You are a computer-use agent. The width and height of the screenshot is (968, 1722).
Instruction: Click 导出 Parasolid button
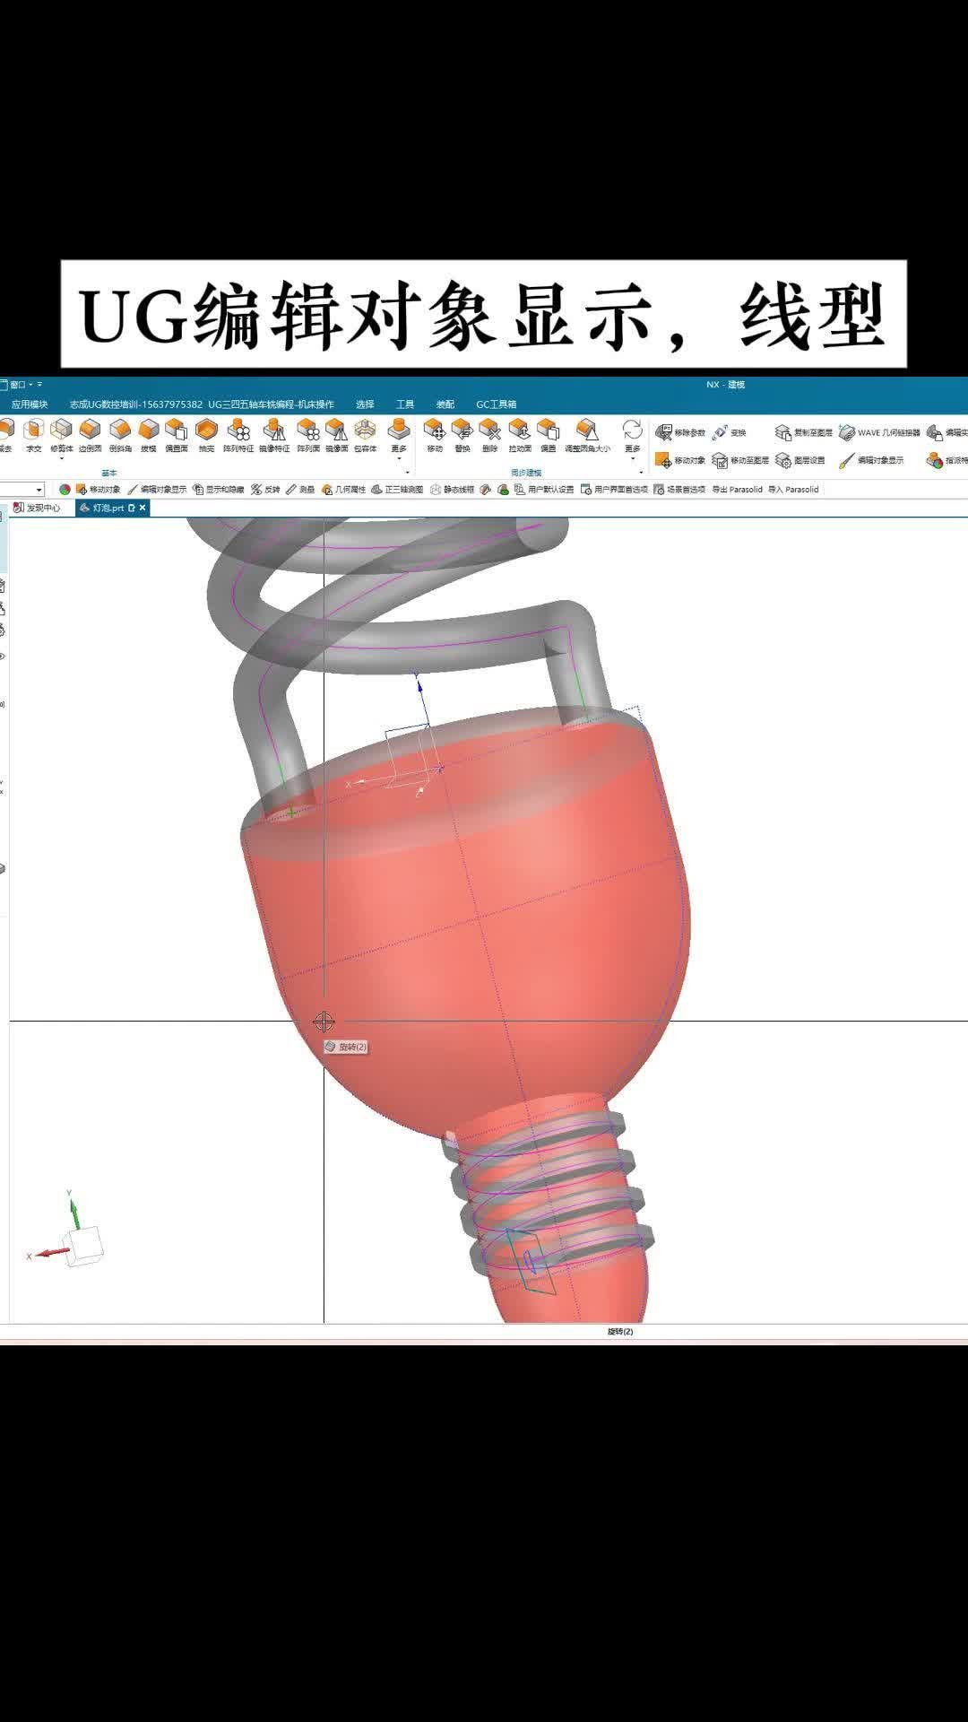(x=737, y=490)
